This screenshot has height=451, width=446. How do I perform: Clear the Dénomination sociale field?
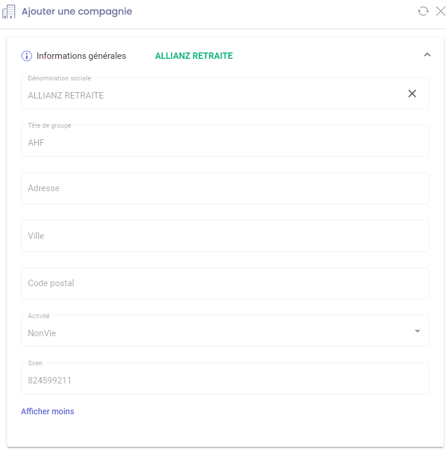(412, 93)
